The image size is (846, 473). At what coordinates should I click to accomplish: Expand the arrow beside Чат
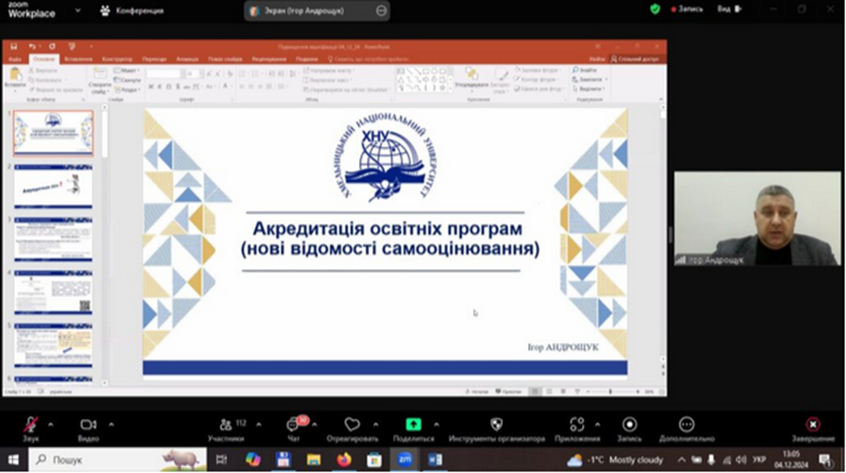[314, 425]
